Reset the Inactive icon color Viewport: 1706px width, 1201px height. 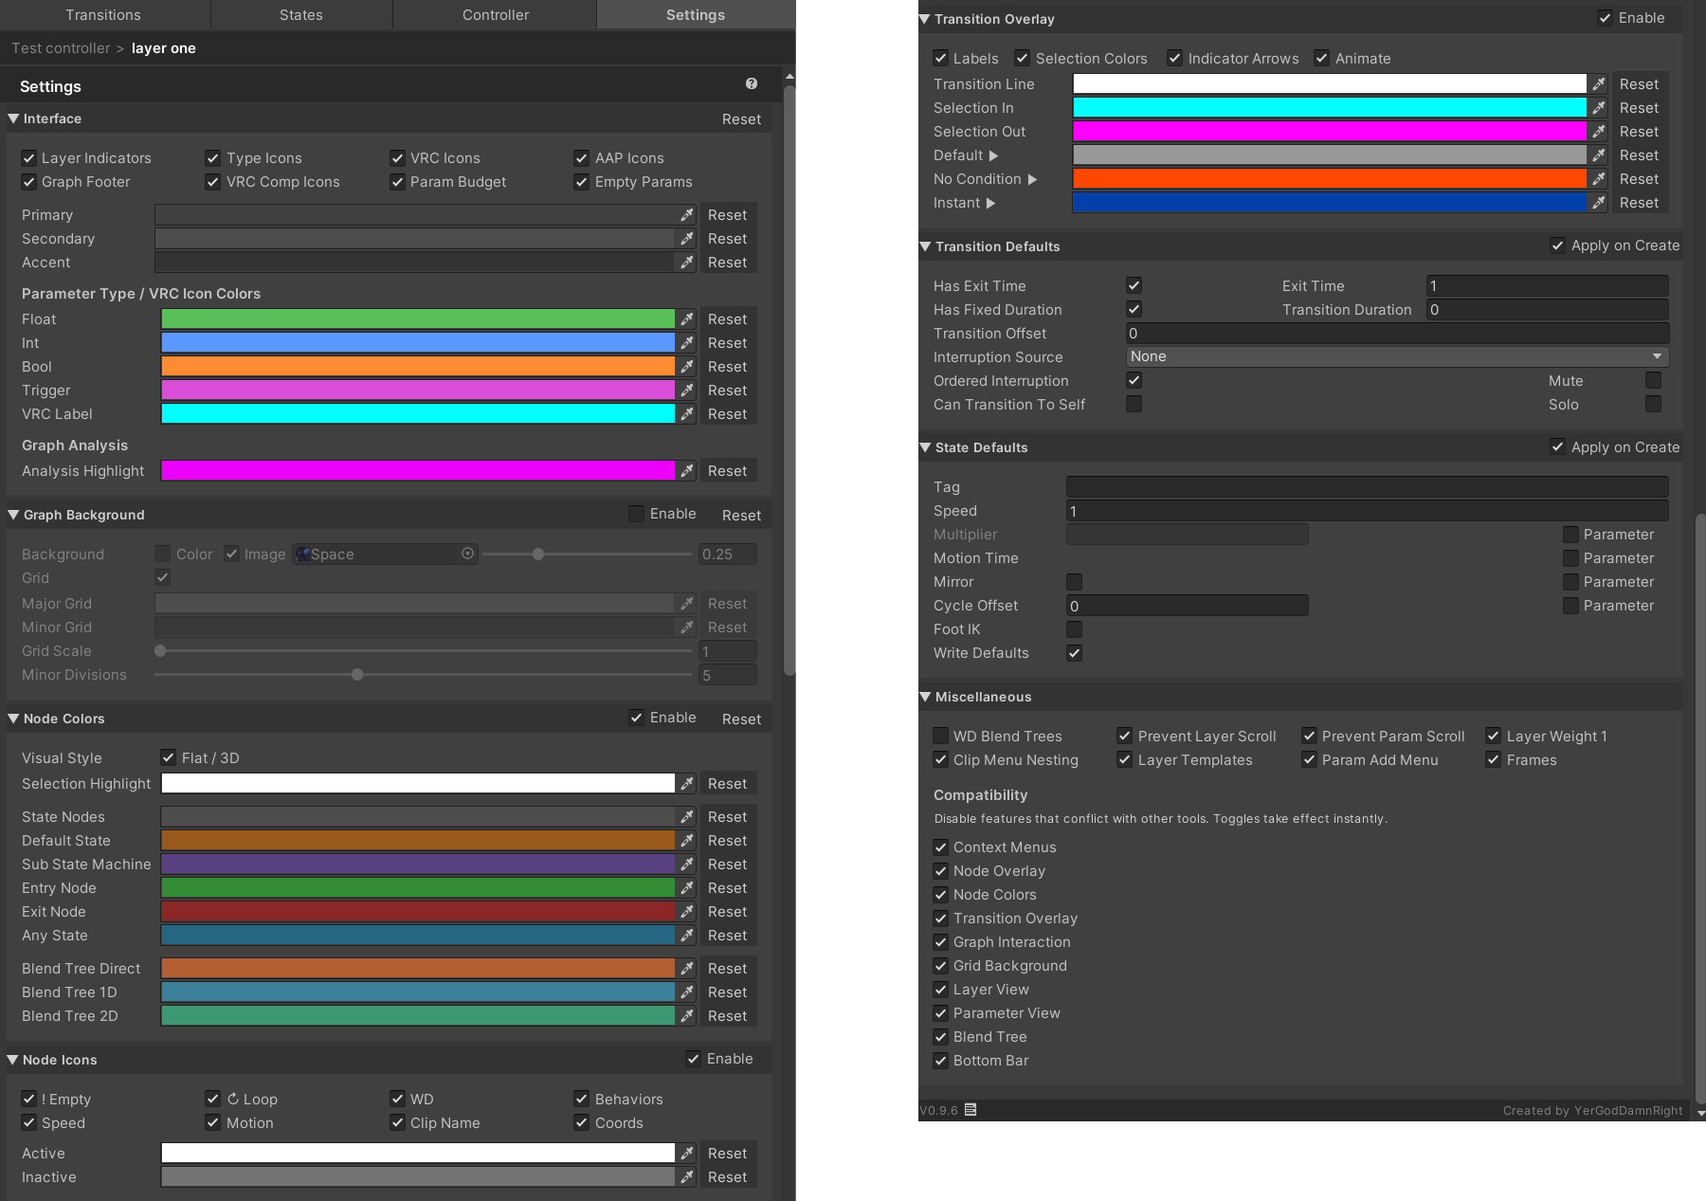tap(727, 1177)
